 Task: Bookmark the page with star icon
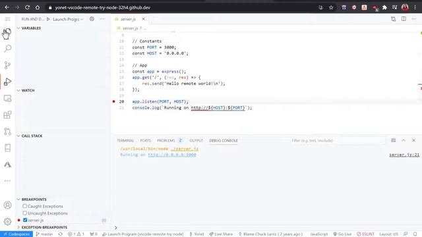tap(331, 7)
